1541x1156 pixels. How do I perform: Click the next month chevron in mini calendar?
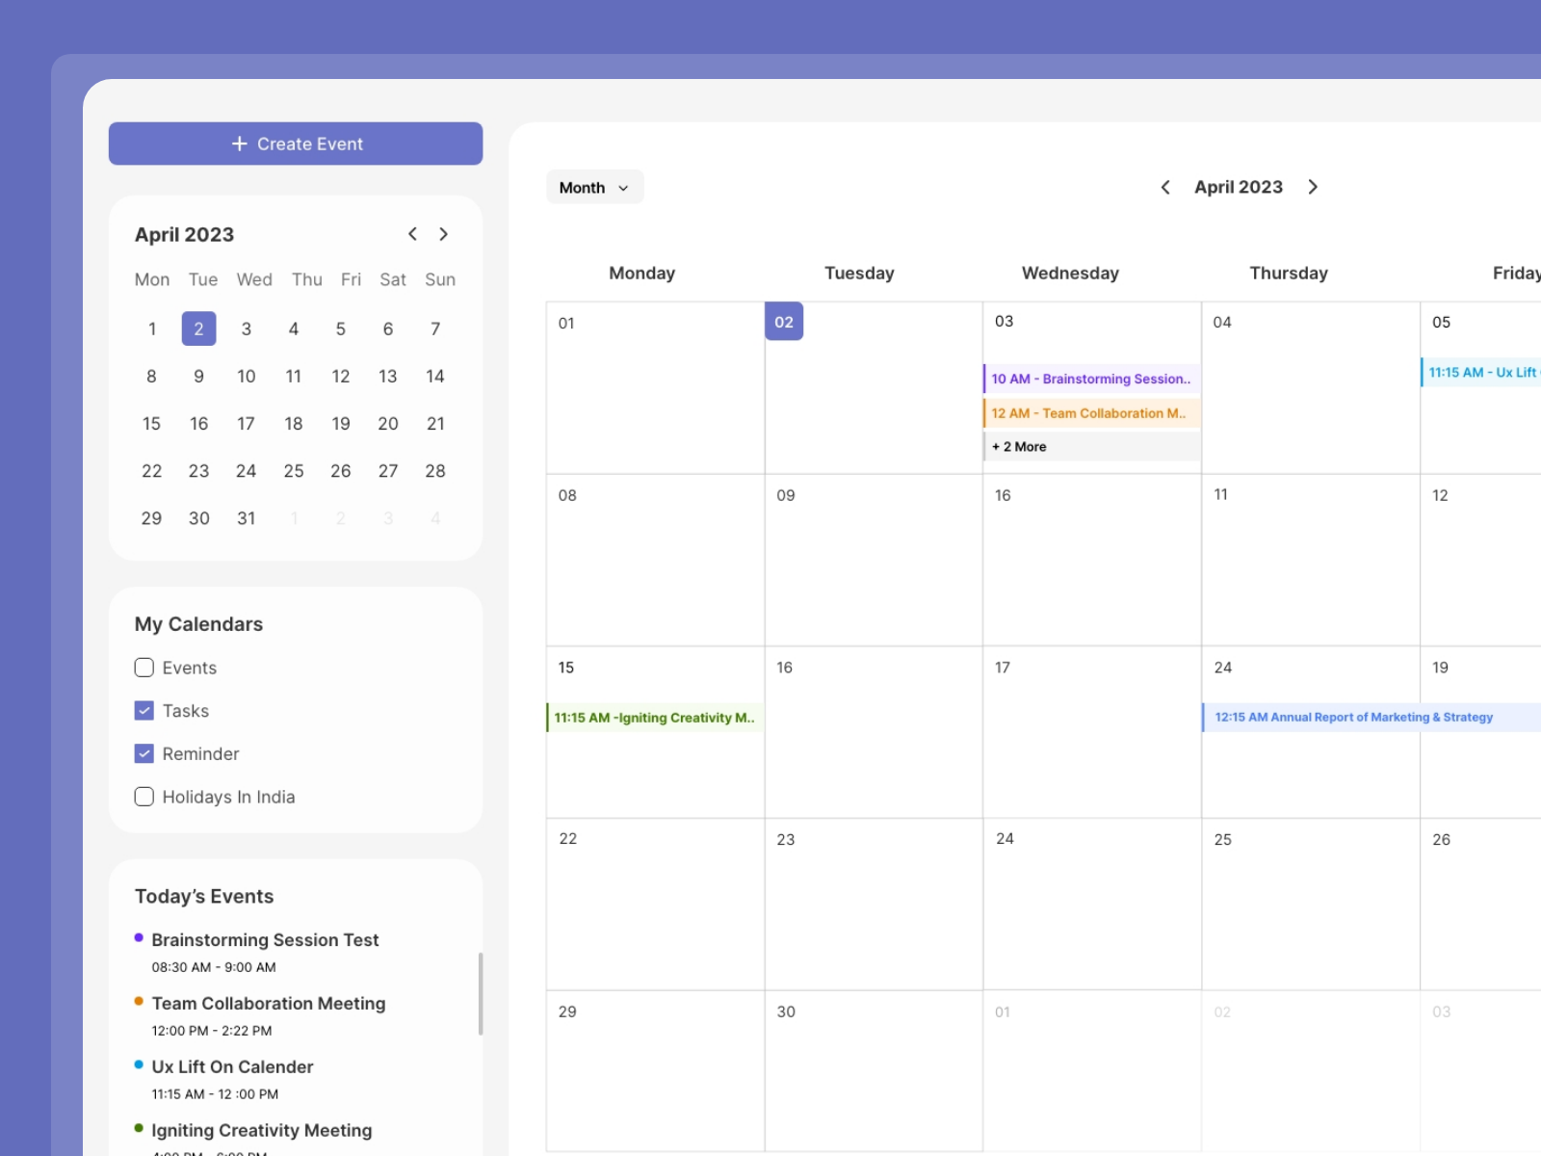(x=444, y=234)
